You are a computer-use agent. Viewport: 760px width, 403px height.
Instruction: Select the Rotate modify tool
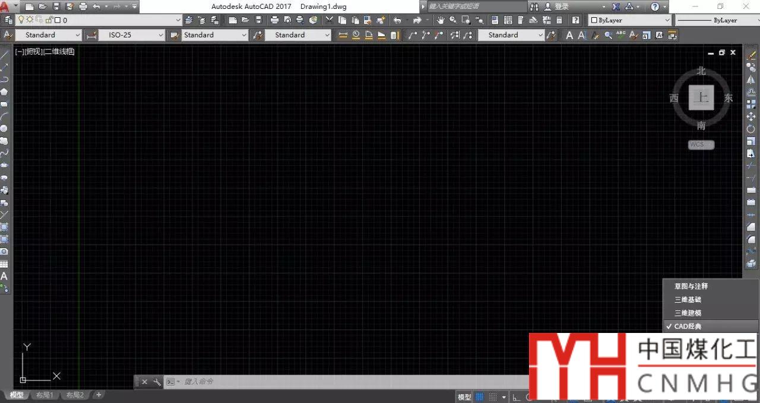tap(751, 129)
